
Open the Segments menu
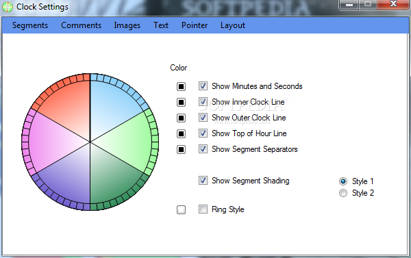[30, 25]
